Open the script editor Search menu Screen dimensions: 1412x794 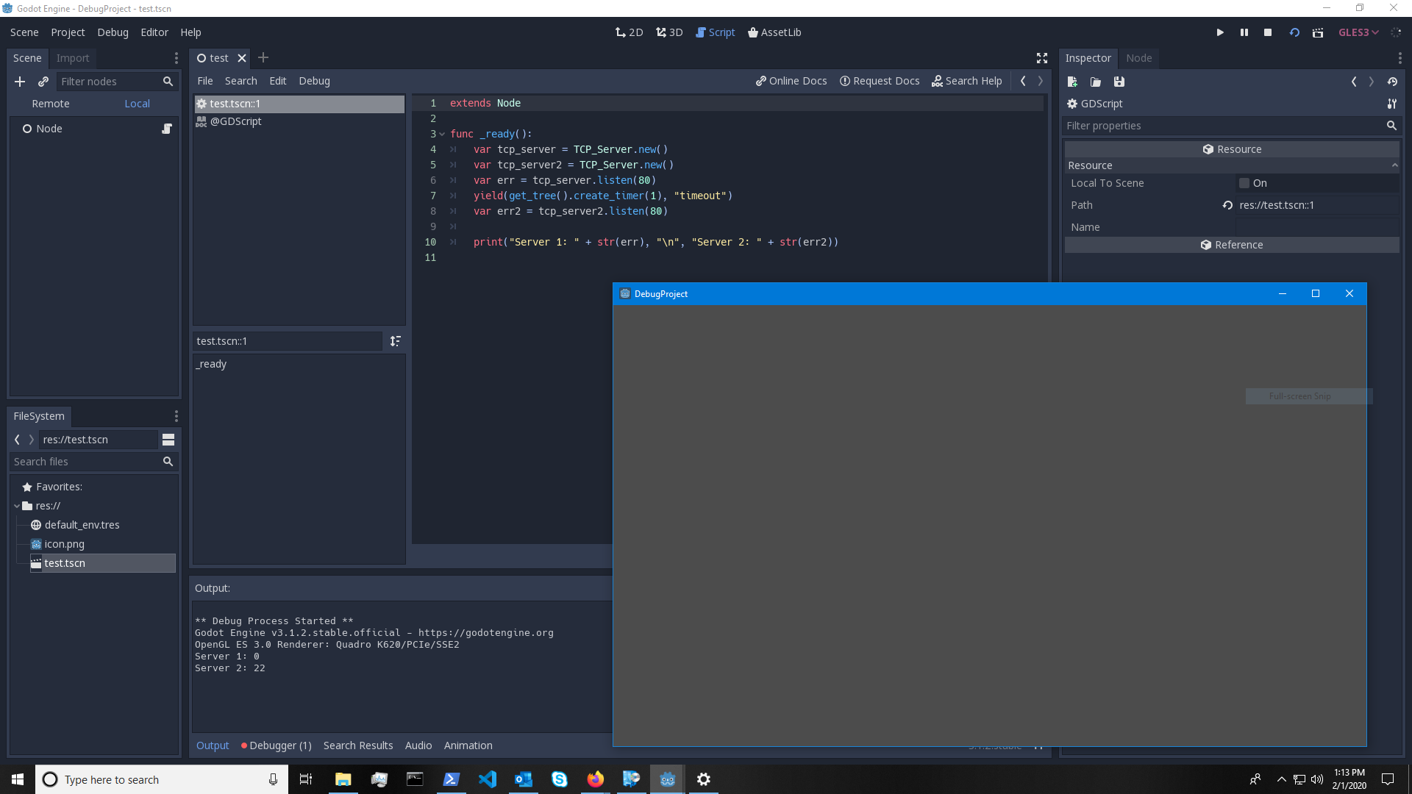pyautogui.click(x=240, y=81)
